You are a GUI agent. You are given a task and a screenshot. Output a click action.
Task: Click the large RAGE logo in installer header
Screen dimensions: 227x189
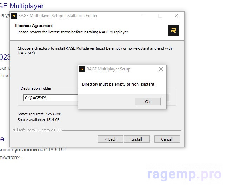174,31
